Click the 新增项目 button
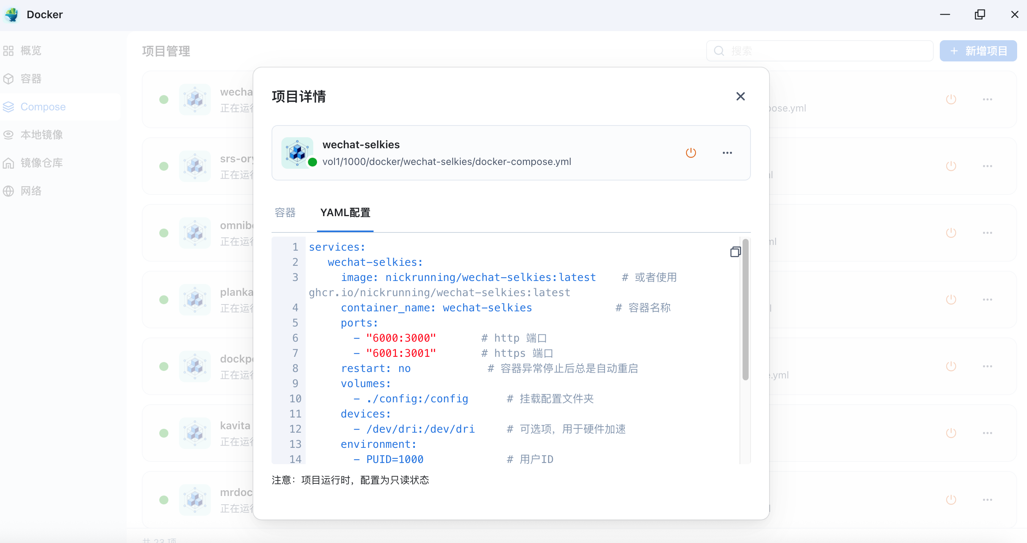The height and width of the screenshot is (543, 1027). pos(978,51)
